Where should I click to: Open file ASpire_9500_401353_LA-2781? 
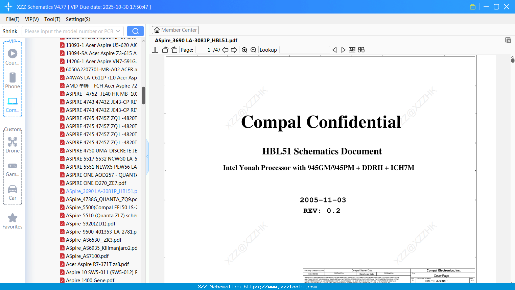[x=99, y=232]
